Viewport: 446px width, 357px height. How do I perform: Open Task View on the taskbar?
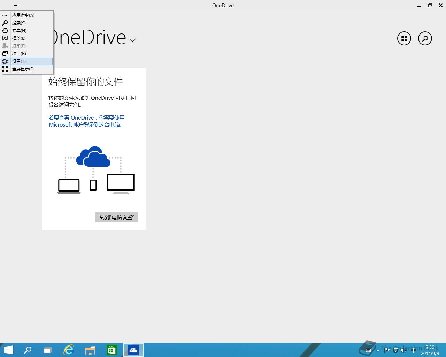[x=48, y=350]
